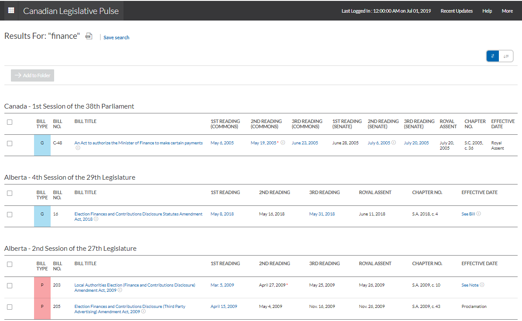Open the PDF export icon beside the results title
This screenshot has width=522, height=321.
[89, 36]
